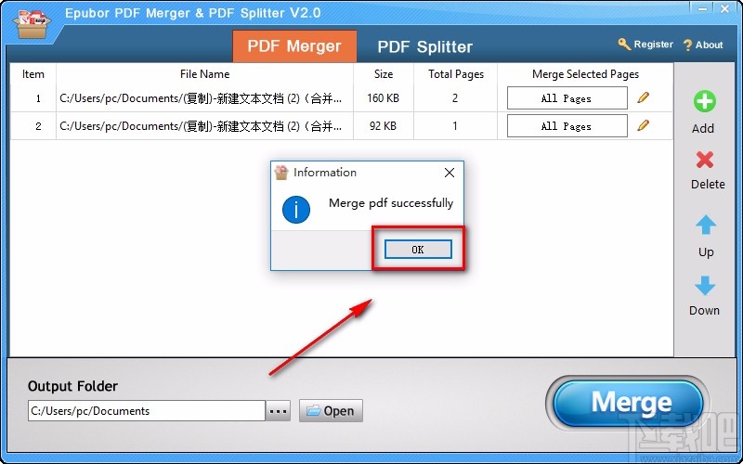
Task: Click the output folder path field
Action: [x=147, y=410]
